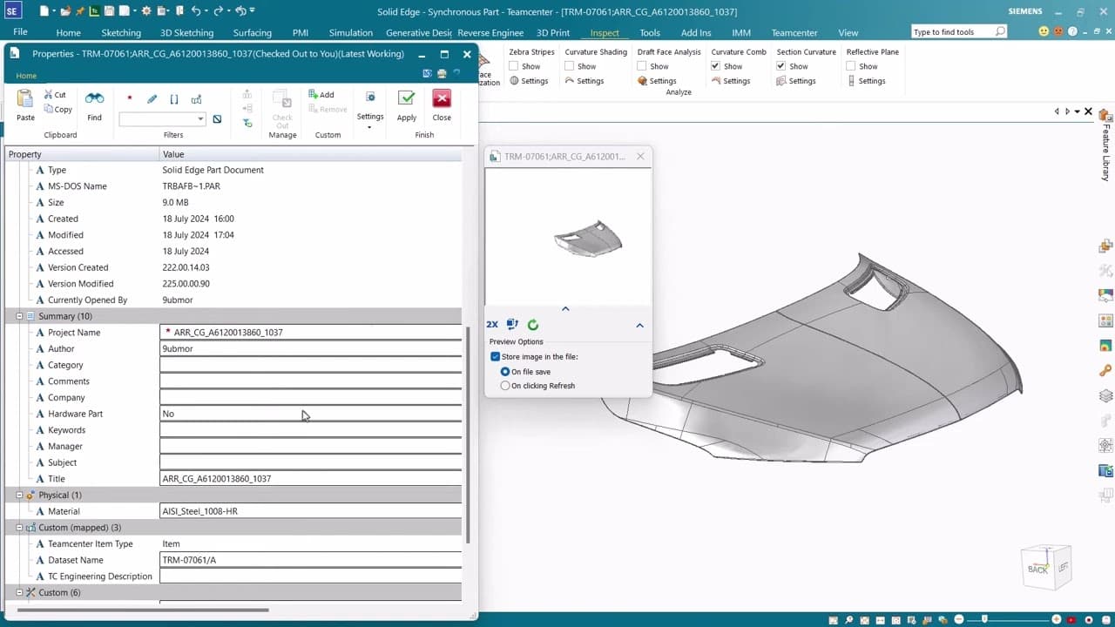Click the redo arrow in quick access toolbar
Viewport: 1115px width, 627px height.
click(x=219, y=10)
